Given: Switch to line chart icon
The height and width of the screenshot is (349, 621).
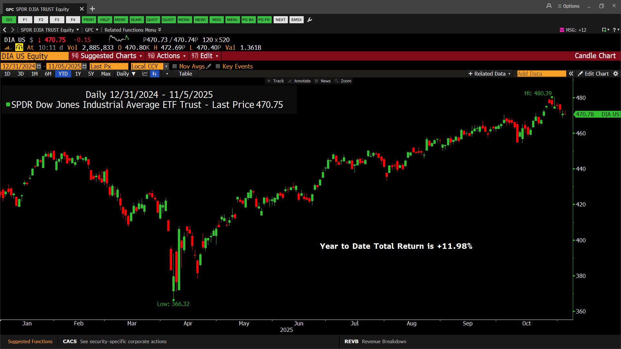Looking at the screenshot, I should tap(145, 74).
